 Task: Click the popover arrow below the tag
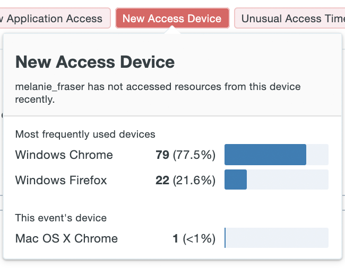point(172,31)
